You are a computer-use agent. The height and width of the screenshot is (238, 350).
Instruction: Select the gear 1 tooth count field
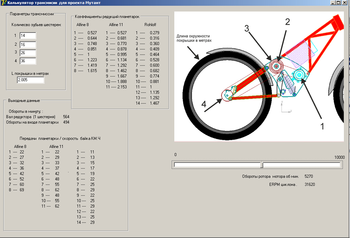pos(27,36)
